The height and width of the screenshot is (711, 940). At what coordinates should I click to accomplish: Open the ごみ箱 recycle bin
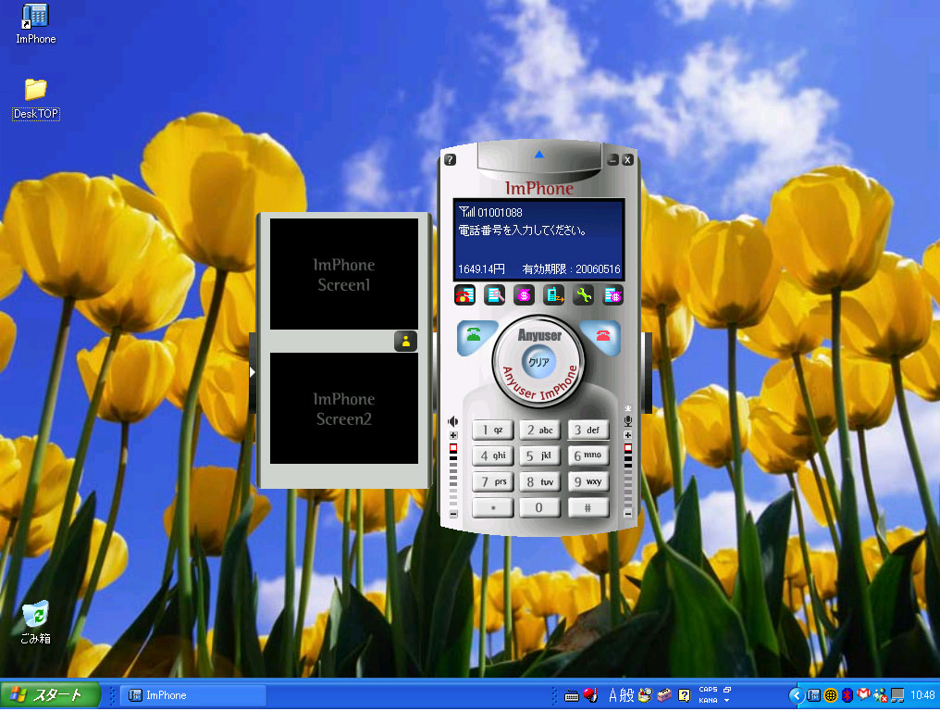pyautogui.click(x=35, y=623)
